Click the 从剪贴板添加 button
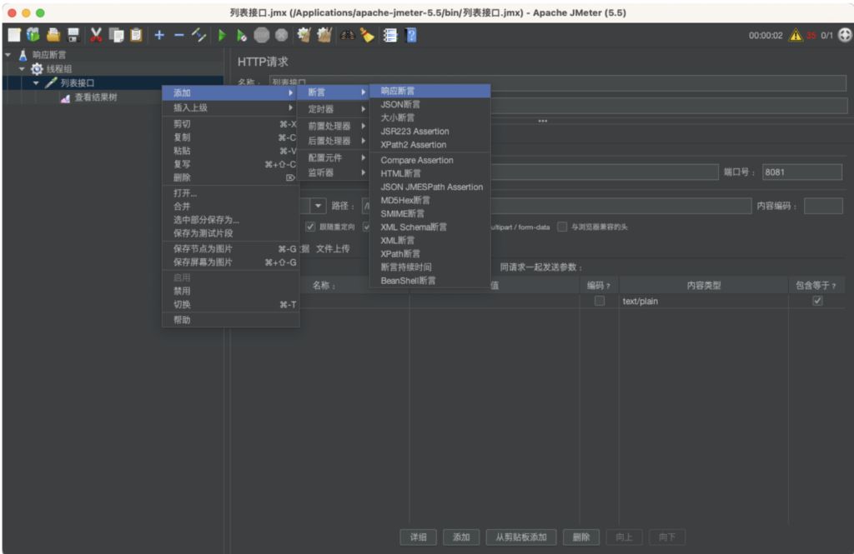This screenshot has height=554, width=854. pyautogui.click(x=521, y=537)
